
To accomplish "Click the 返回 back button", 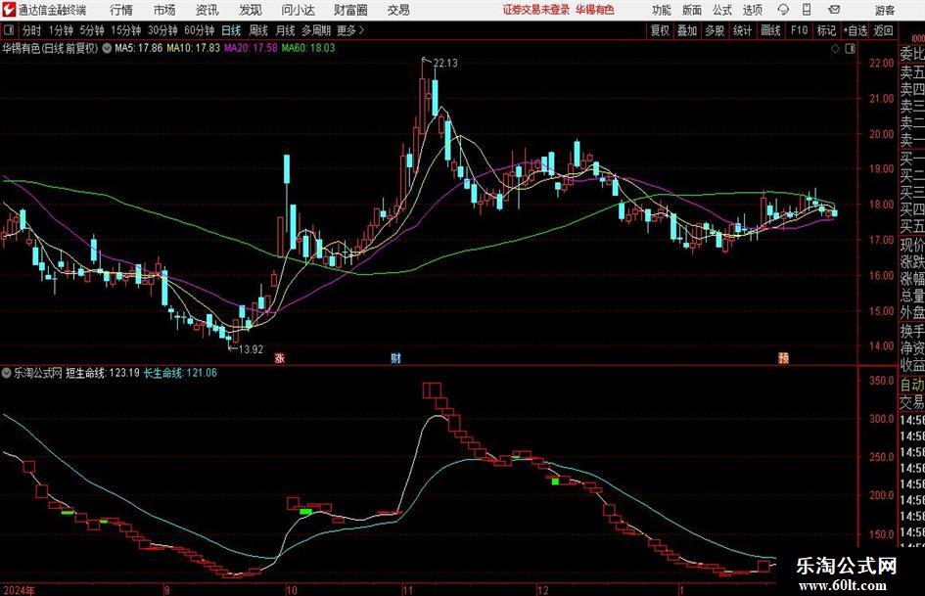I will click(883, 30).
